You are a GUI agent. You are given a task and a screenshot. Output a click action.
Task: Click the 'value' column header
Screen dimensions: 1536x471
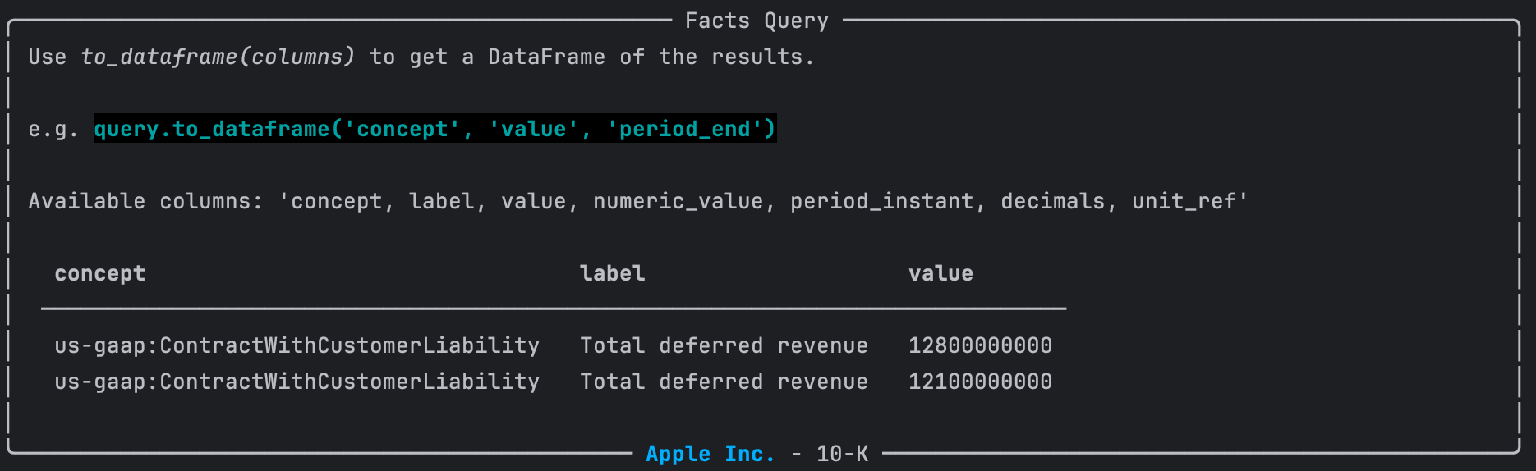(x=940, y=273)
